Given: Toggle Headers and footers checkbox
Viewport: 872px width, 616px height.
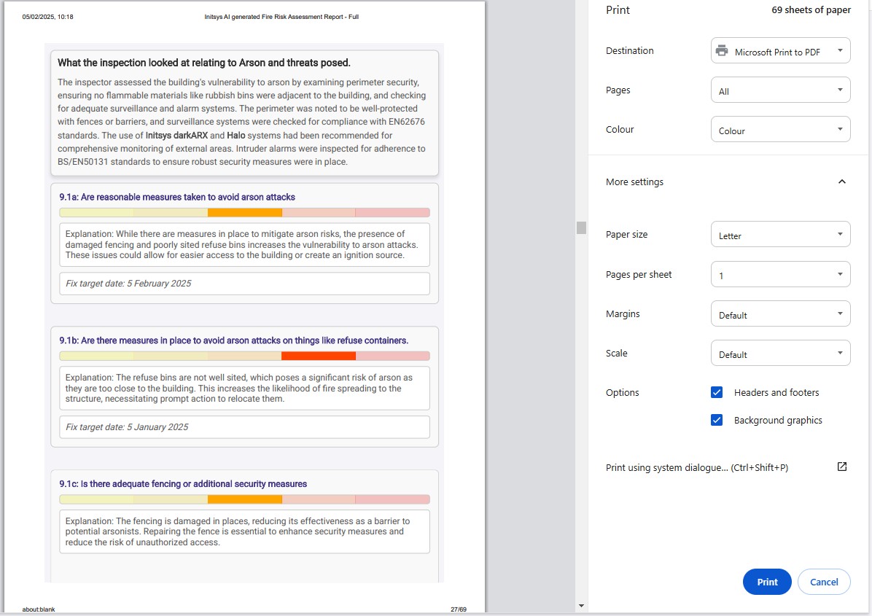Looking at the screenshot, I should (717, 392).
